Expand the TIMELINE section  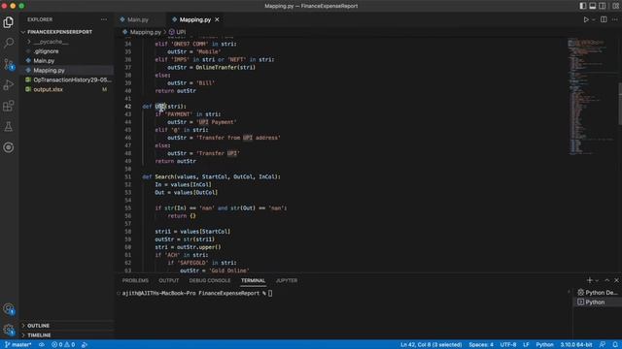point(39,335)
